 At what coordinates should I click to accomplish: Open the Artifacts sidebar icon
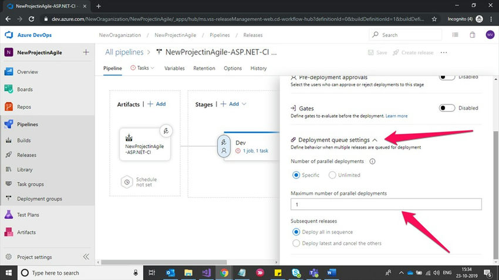coord(9,232)
